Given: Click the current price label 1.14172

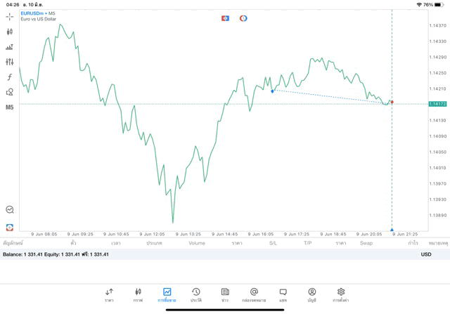Looking at the screenshot, I should 437,104.
